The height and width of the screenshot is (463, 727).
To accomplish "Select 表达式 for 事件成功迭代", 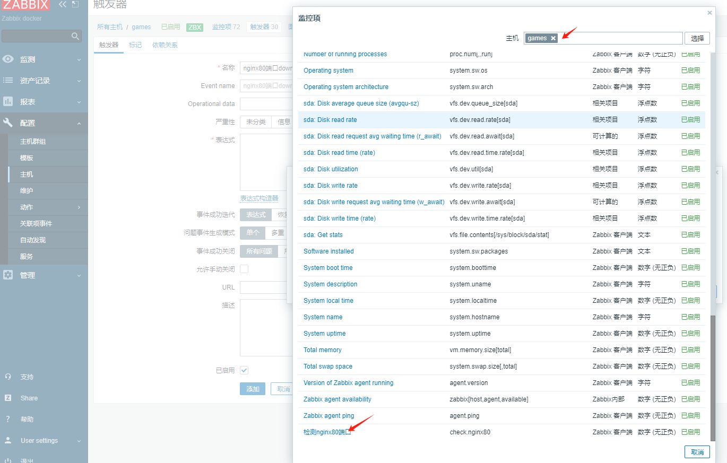I will pos(256,215).
